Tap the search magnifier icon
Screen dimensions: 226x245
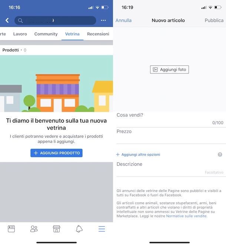pos(20,20)
